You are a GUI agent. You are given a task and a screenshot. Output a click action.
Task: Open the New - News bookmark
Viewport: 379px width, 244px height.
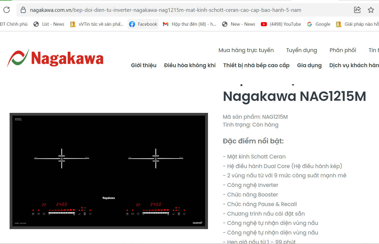click(239, 24)
